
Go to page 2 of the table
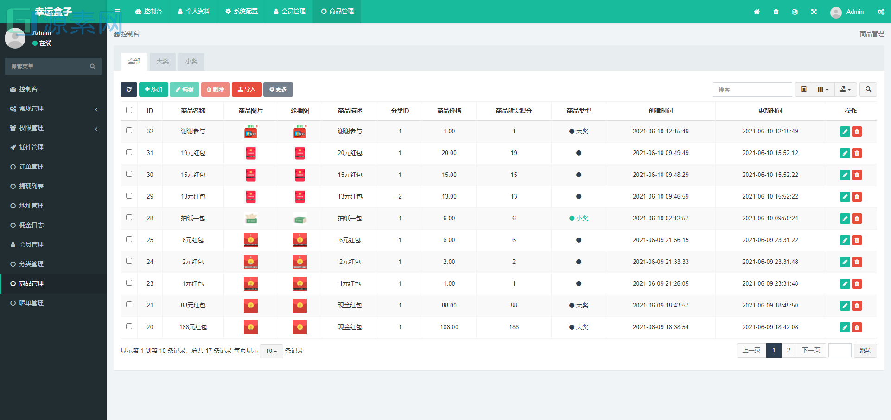(x=789, y=351)
